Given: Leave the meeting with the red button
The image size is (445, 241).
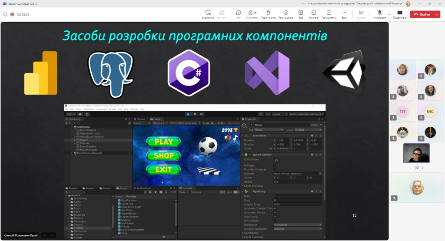Looking at the screenshot, I should (422, 14).
